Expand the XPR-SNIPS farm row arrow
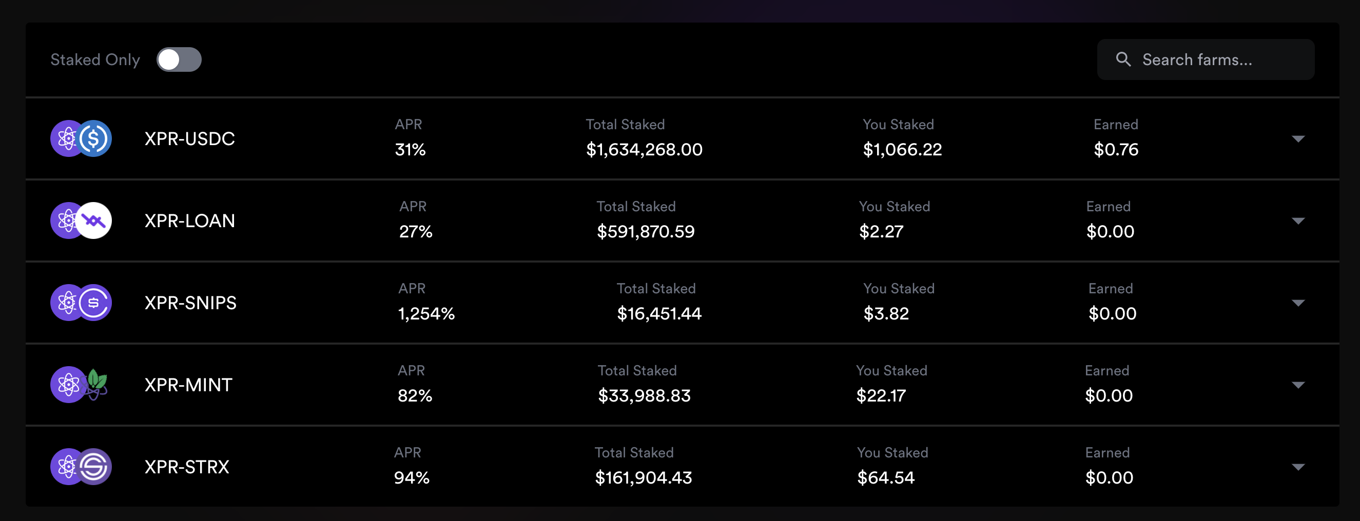 tap(1298, 303)
